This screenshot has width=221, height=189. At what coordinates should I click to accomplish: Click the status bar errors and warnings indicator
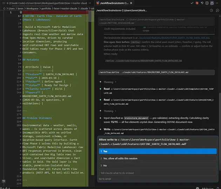5,188
